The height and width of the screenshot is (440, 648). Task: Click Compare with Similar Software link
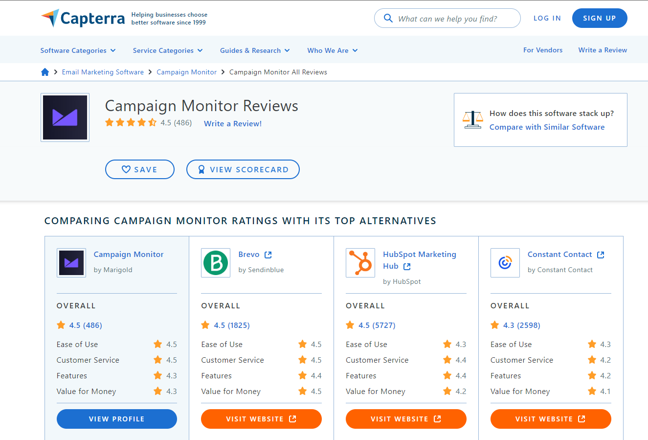click(x=547, y=127)
